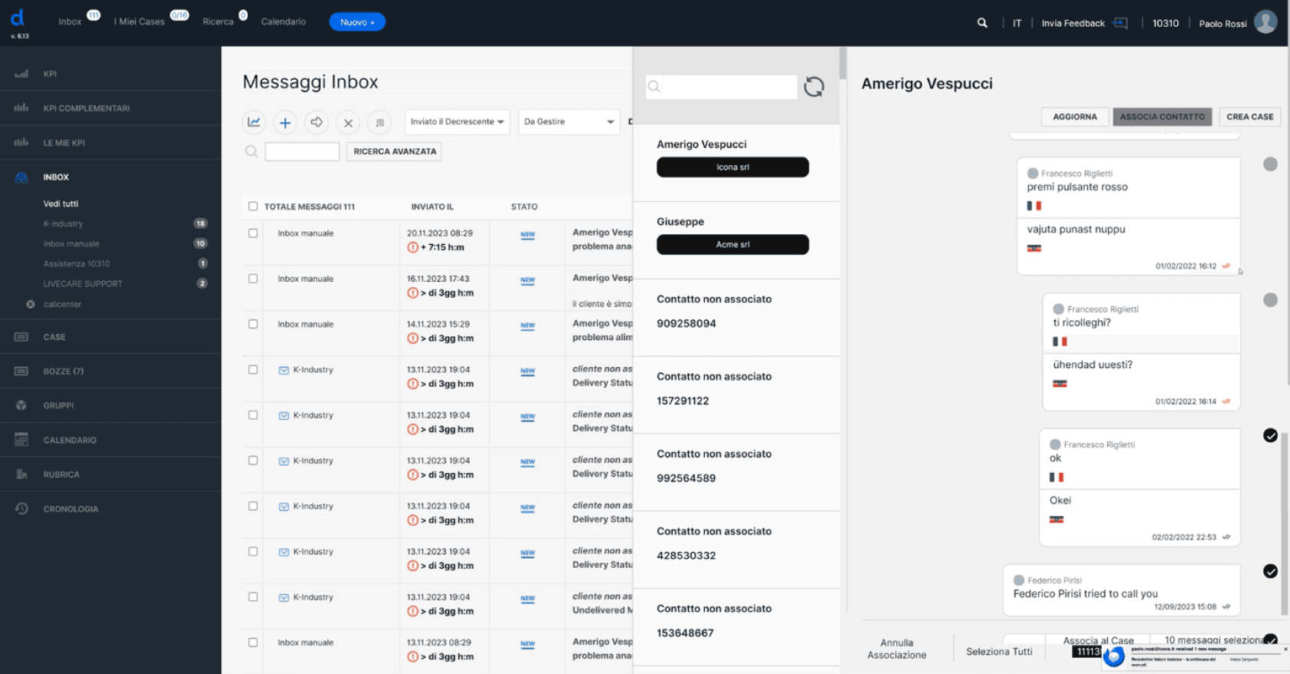Open I Miei Cases tab
The height and width of the screenshot is (674, 1290).
139,21
